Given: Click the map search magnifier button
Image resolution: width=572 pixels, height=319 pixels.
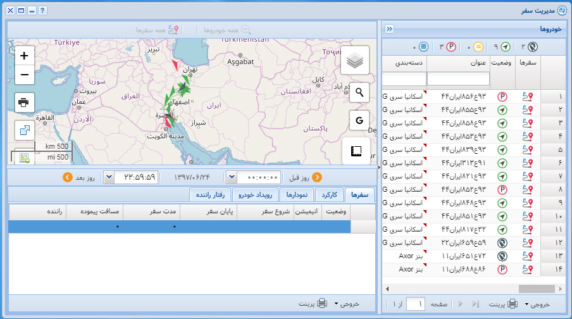Looking at the screenshot, I should [359, 92].
